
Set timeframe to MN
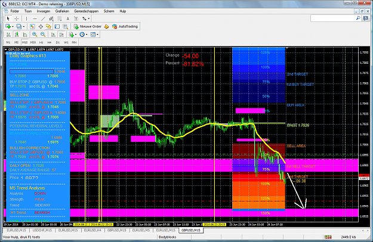[x=74, y=42]
